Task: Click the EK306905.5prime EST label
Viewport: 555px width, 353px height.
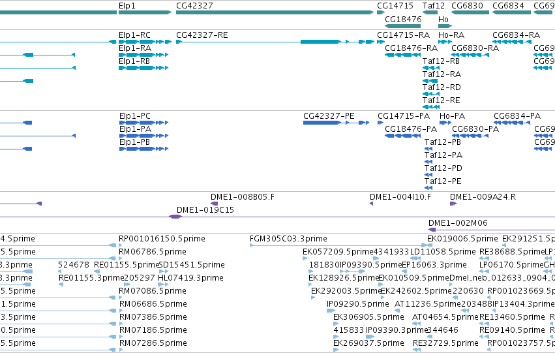Action: point(368,318)
